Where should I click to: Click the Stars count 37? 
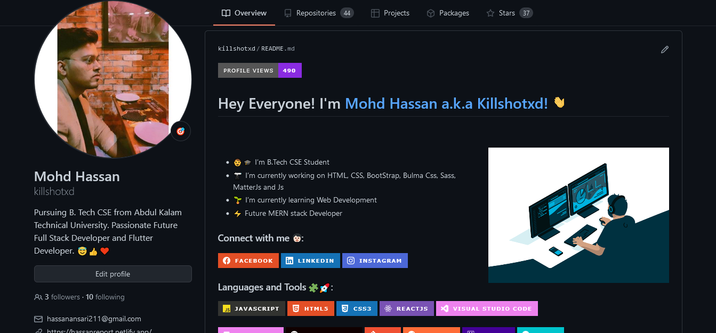tap(526, 13)
